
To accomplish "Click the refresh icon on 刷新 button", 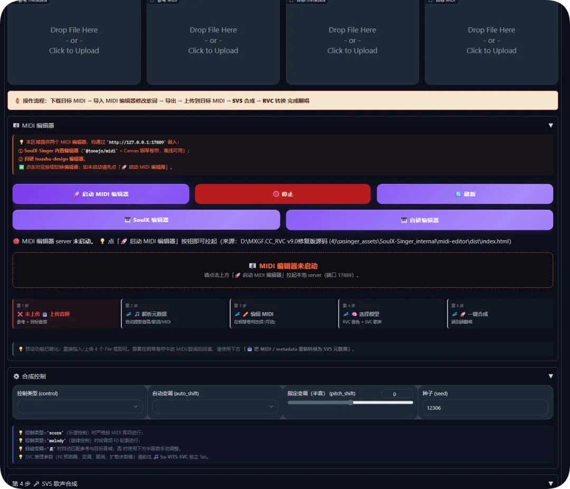I will pos(458,194).
